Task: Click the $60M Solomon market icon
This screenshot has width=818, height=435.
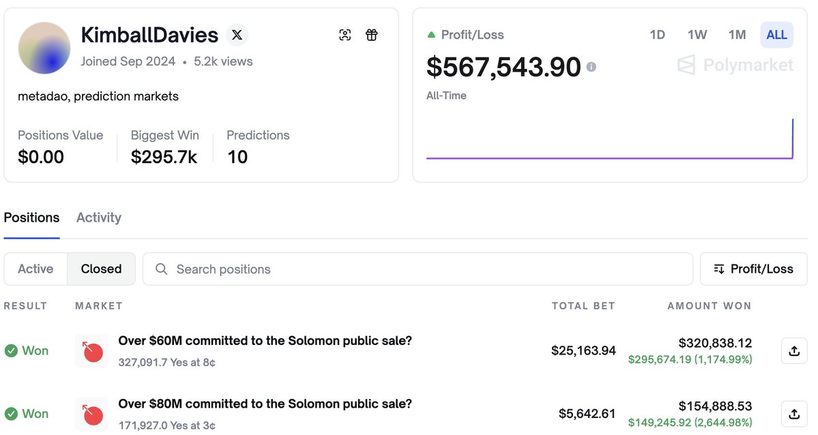Action: (x=92, y=351)
